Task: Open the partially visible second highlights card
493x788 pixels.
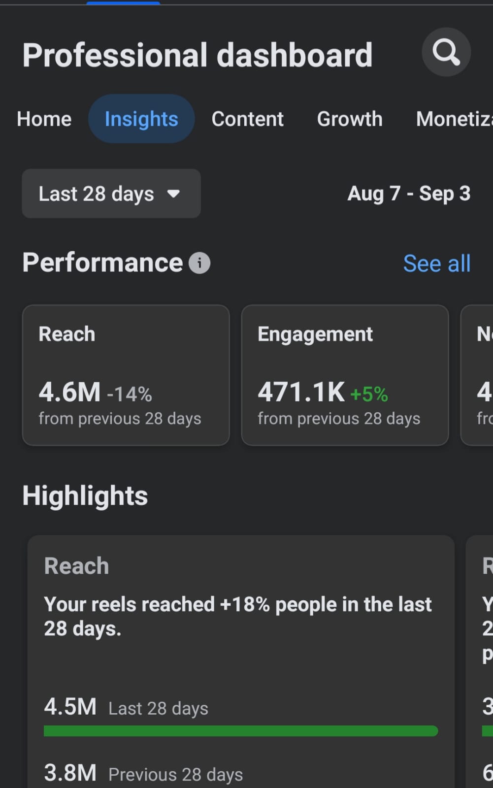Action: [480, 661]
